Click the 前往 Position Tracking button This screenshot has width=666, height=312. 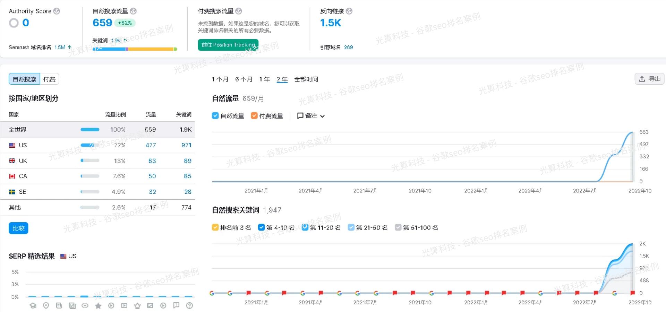pyautogui.click(x=228, y=45)
